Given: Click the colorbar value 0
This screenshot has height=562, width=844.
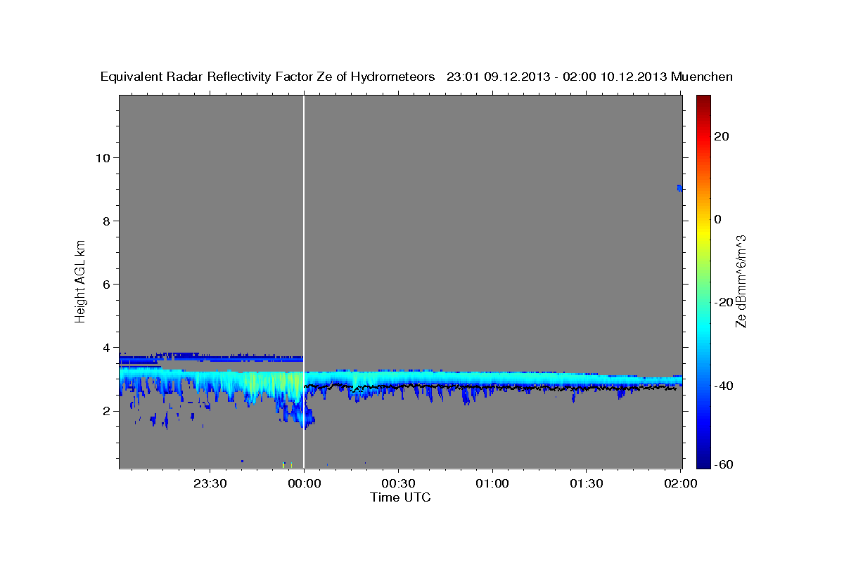Looking at the screenshot, I should coord(717,219).
